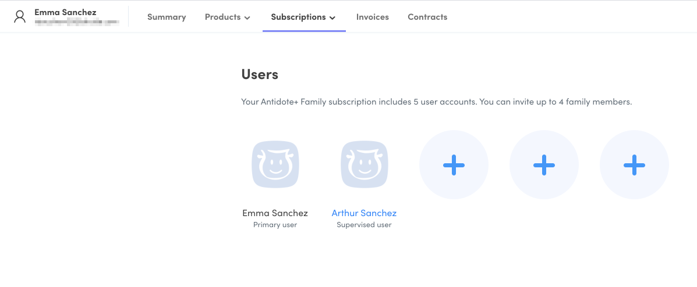
Task: Click Emma Sanchez account name in header
Action: pos(65,12)
